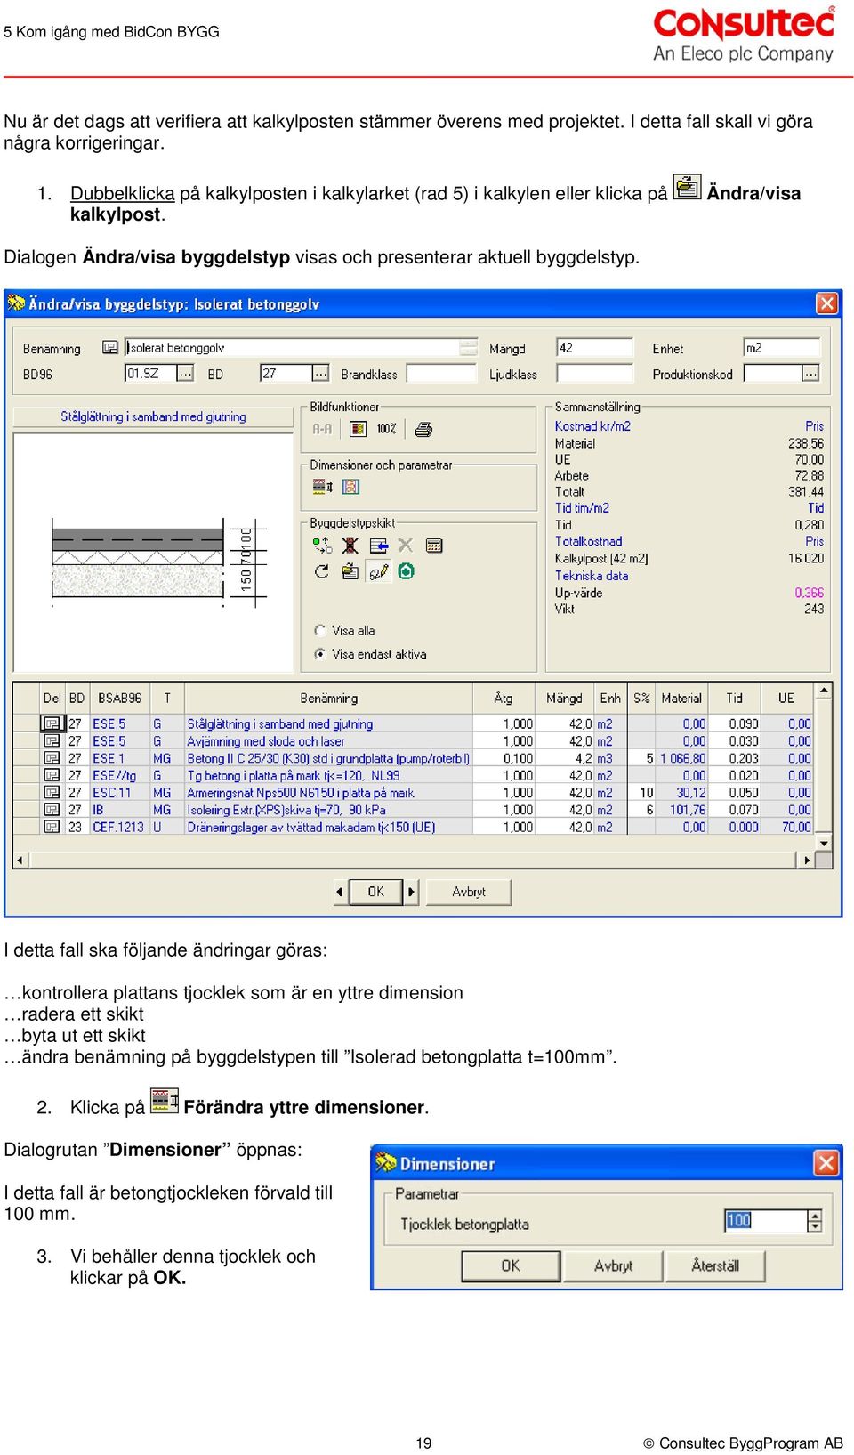
Task: Select the Visa alla radio button
Action: tap(320, 630)
